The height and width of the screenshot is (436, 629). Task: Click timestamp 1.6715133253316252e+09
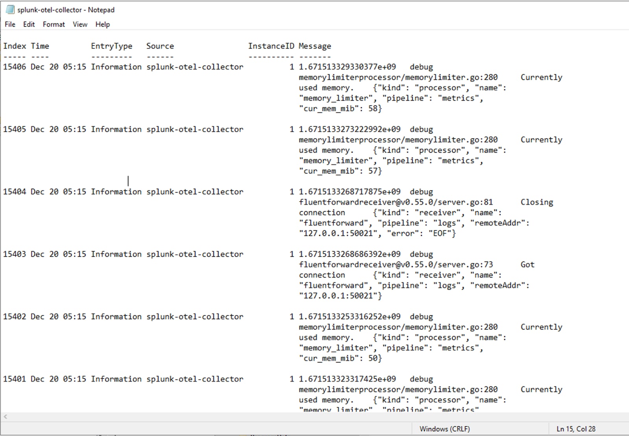pos(350,317)
